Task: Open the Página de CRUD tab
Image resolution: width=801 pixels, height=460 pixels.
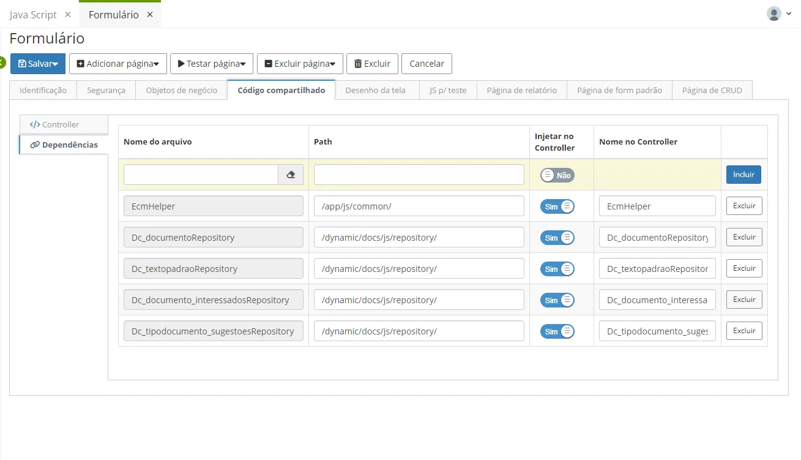Action: tap(712, 90)
